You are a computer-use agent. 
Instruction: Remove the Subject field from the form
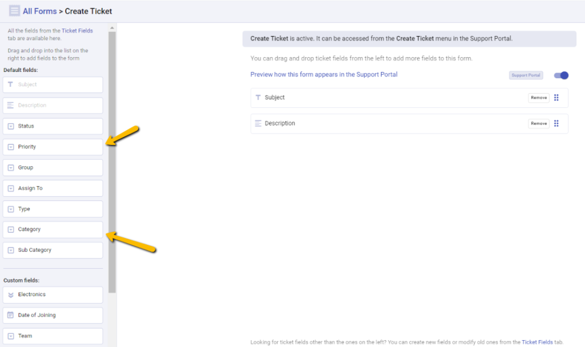click(x=538, y=98)
